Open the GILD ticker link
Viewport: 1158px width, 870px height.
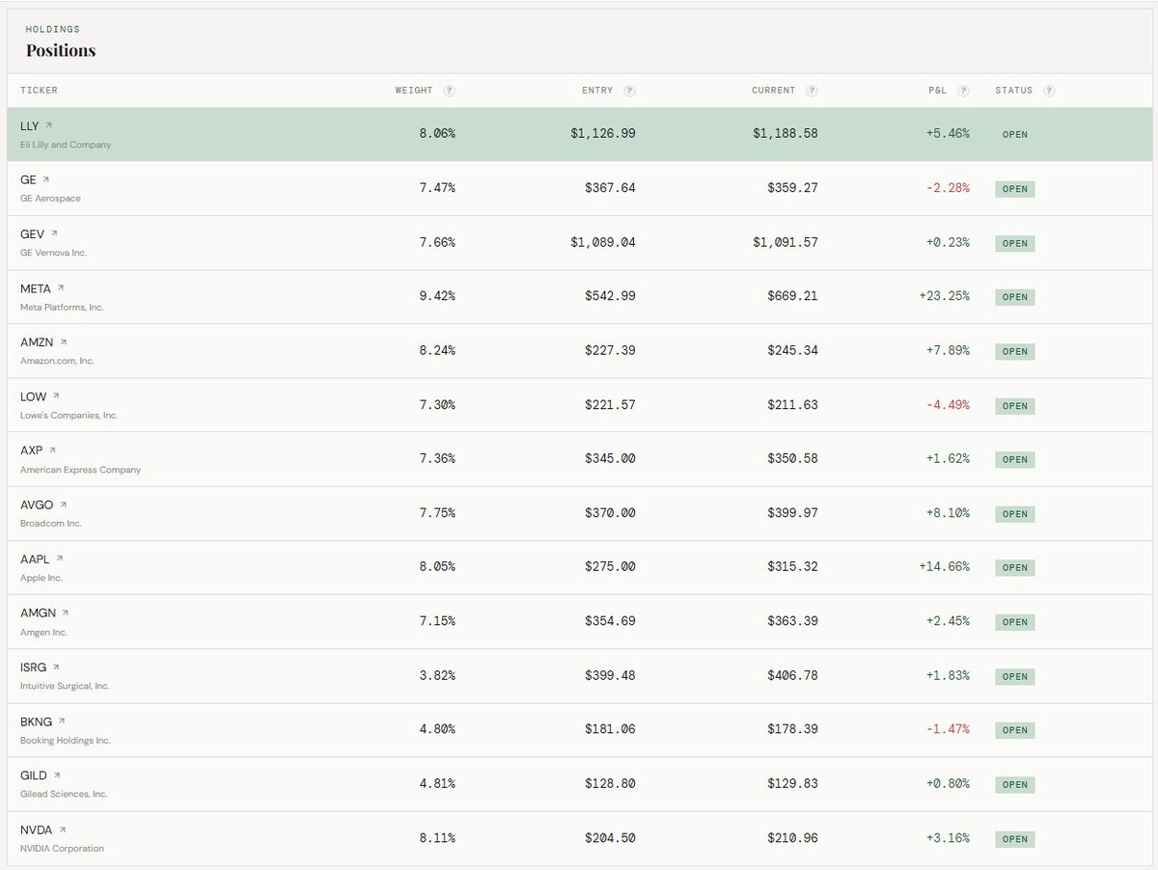(x=34, y=775)
